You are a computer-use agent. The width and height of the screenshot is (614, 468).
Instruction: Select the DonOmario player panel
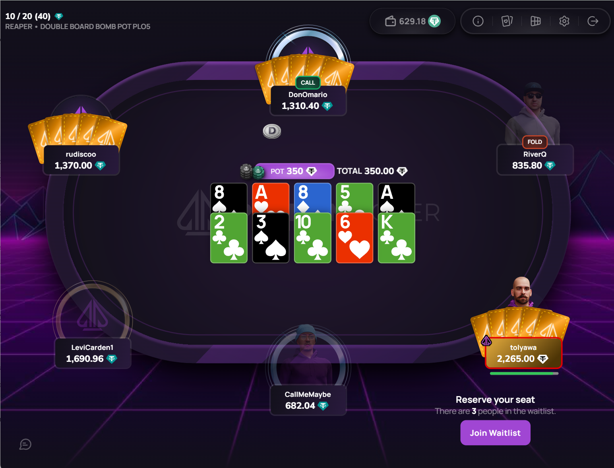(308, 101)
